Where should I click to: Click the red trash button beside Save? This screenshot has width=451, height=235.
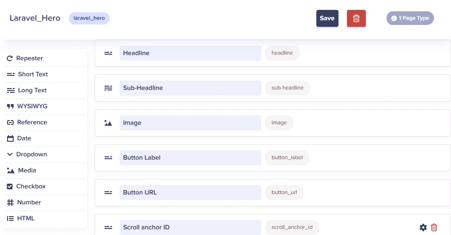[x=356, y=18]
